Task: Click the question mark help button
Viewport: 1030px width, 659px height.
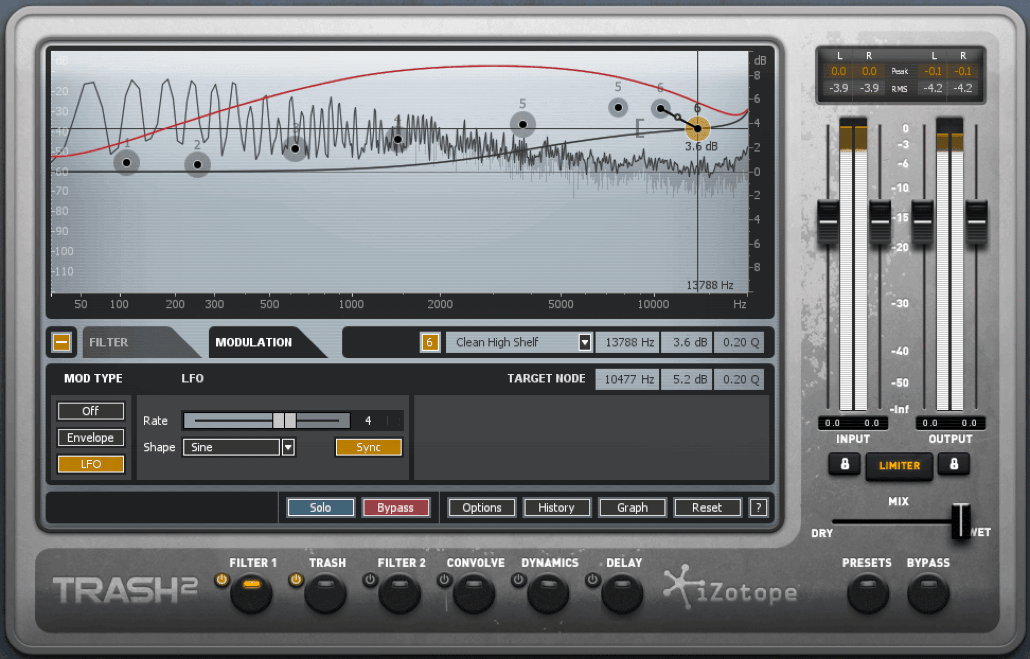Action: coord(759,507)
